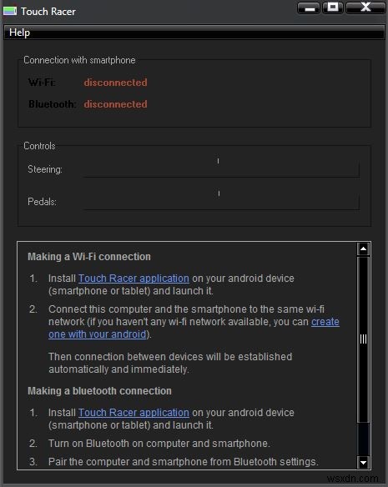Click the 'Steering:' label
This screenshot has width=388, height=487.
tap(45, 169)
